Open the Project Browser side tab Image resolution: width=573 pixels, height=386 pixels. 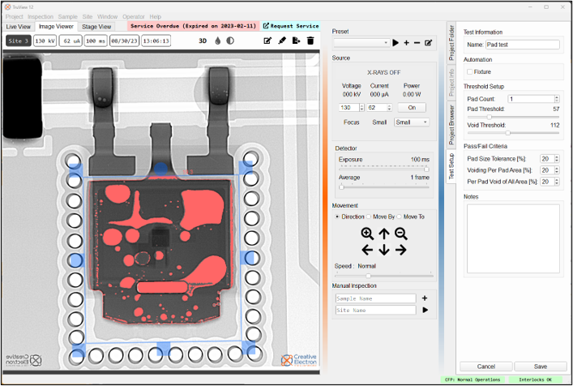coord(451,125)
